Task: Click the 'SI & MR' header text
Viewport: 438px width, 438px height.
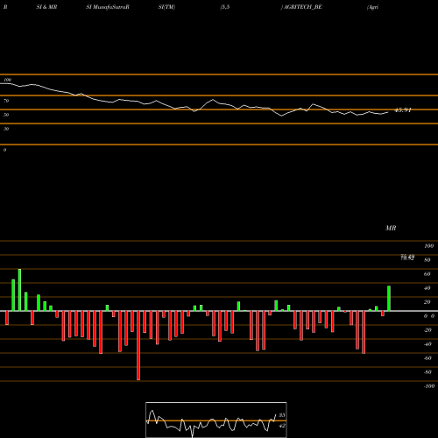Action: point(46,7)
